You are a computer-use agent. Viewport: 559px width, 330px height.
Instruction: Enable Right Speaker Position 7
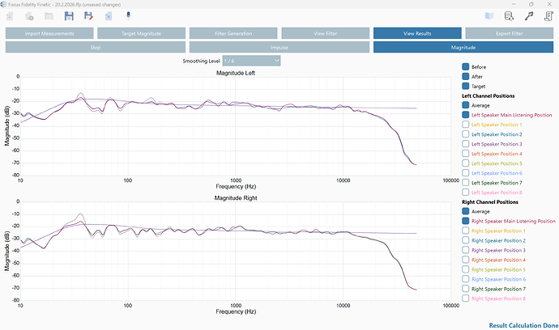466,289
